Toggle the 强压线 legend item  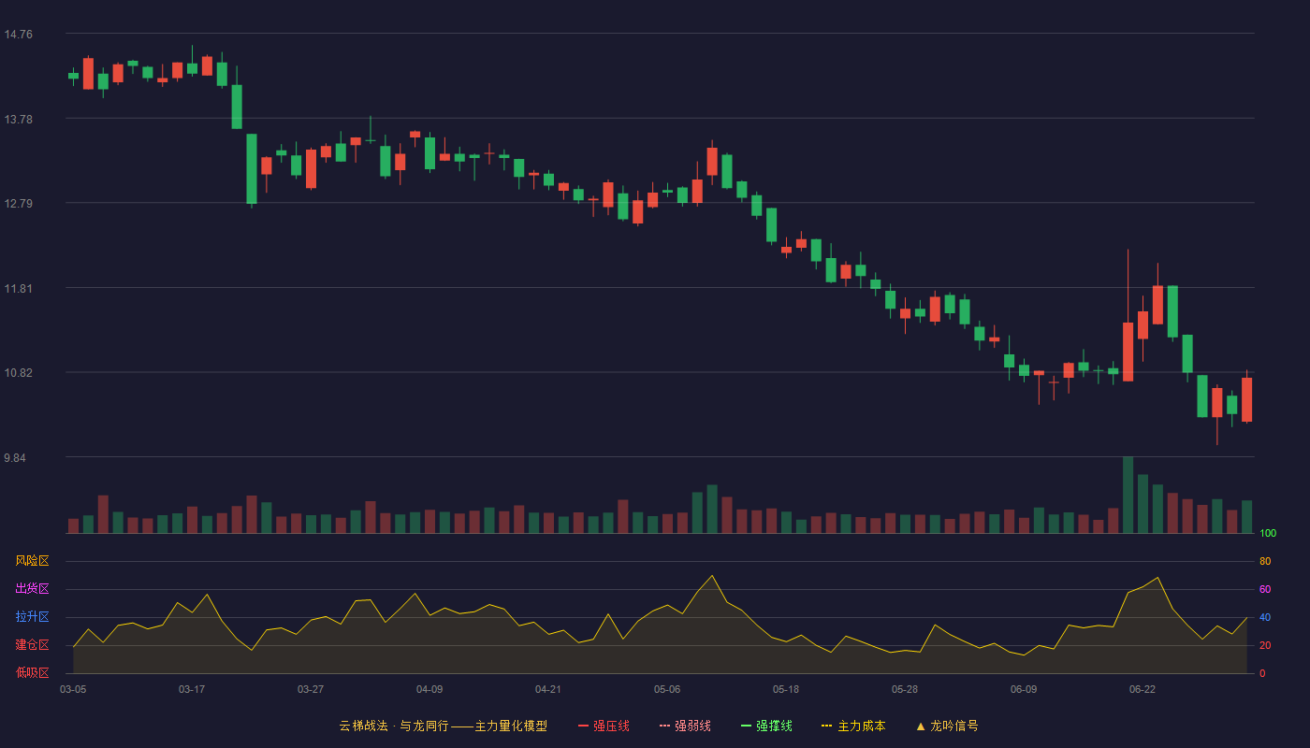[604, 726]
